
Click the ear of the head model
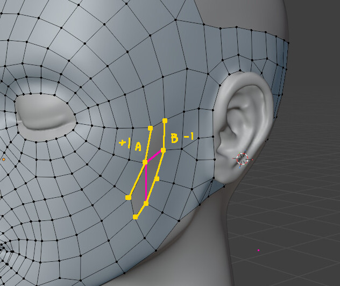[243, 127]
